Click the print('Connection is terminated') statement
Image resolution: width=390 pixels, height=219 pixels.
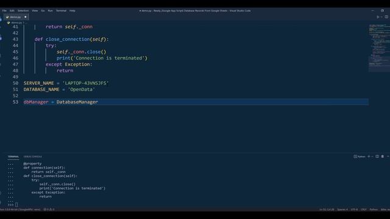pyautogui.click(x=102, y=58)
